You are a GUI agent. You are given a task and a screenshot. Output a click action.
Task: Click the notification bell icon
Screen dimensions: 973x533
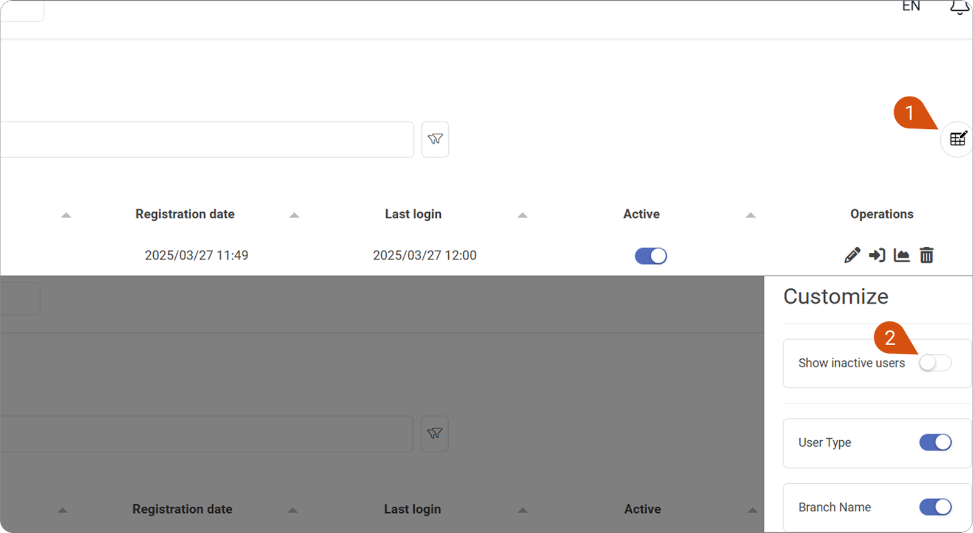coord(960,7)
